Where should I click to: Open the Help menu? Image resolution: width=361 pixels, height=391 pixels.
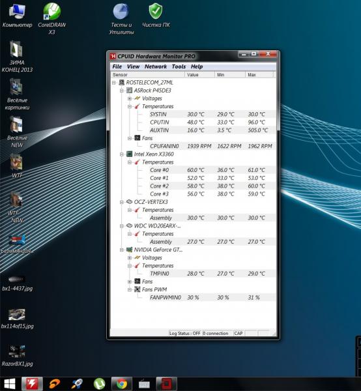point(197,66)
